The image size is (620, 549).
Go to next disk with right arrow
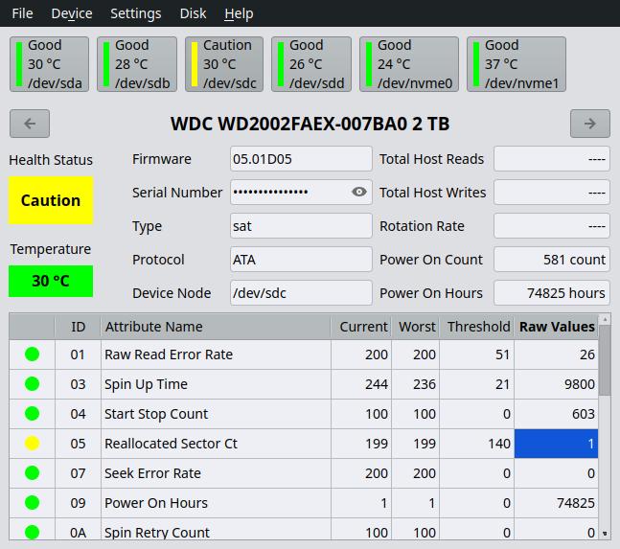[x=590, y=124]
